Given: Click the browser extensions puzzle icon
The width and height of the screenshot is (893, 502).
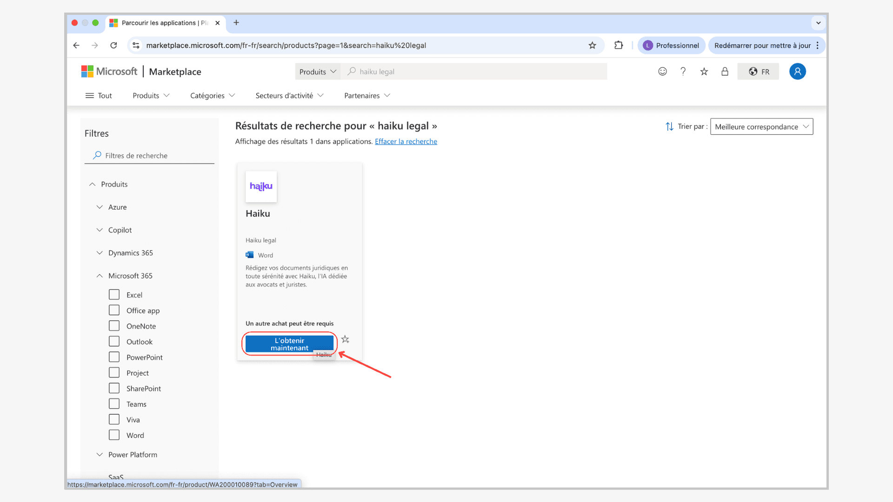Looking at the screenshot, I should [618, 46].
